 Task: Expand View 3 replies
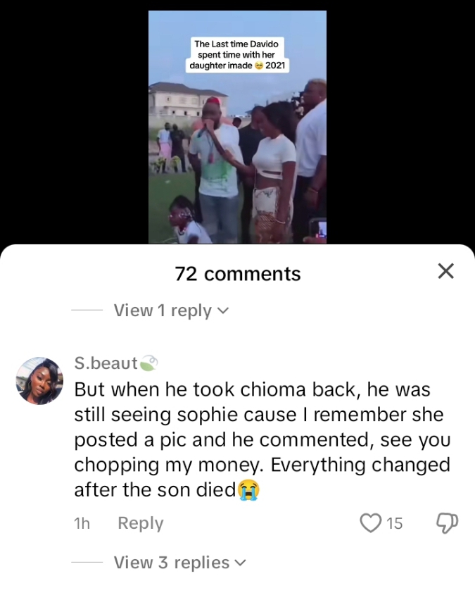tap(180, 563)
